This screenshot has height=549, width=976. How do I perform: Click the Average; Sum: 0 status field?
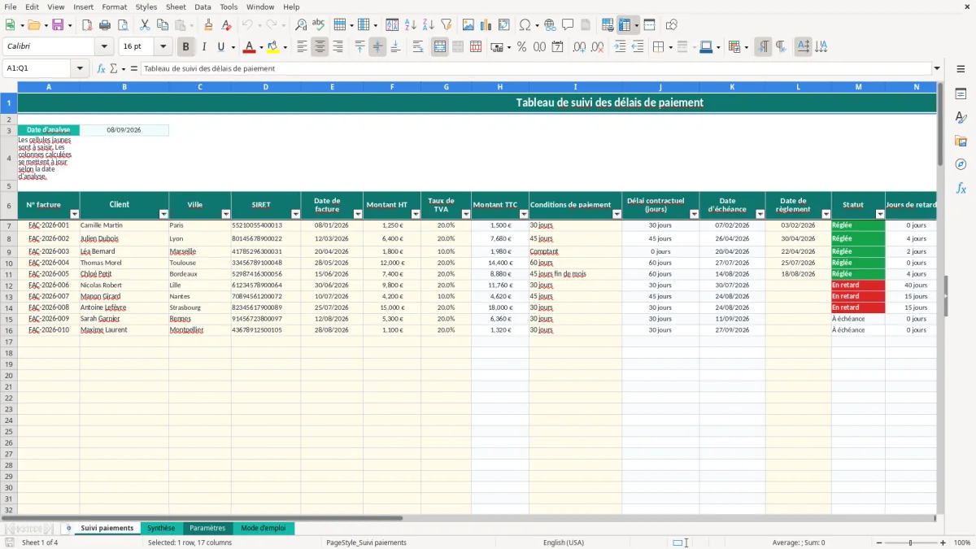coord(799,542)
